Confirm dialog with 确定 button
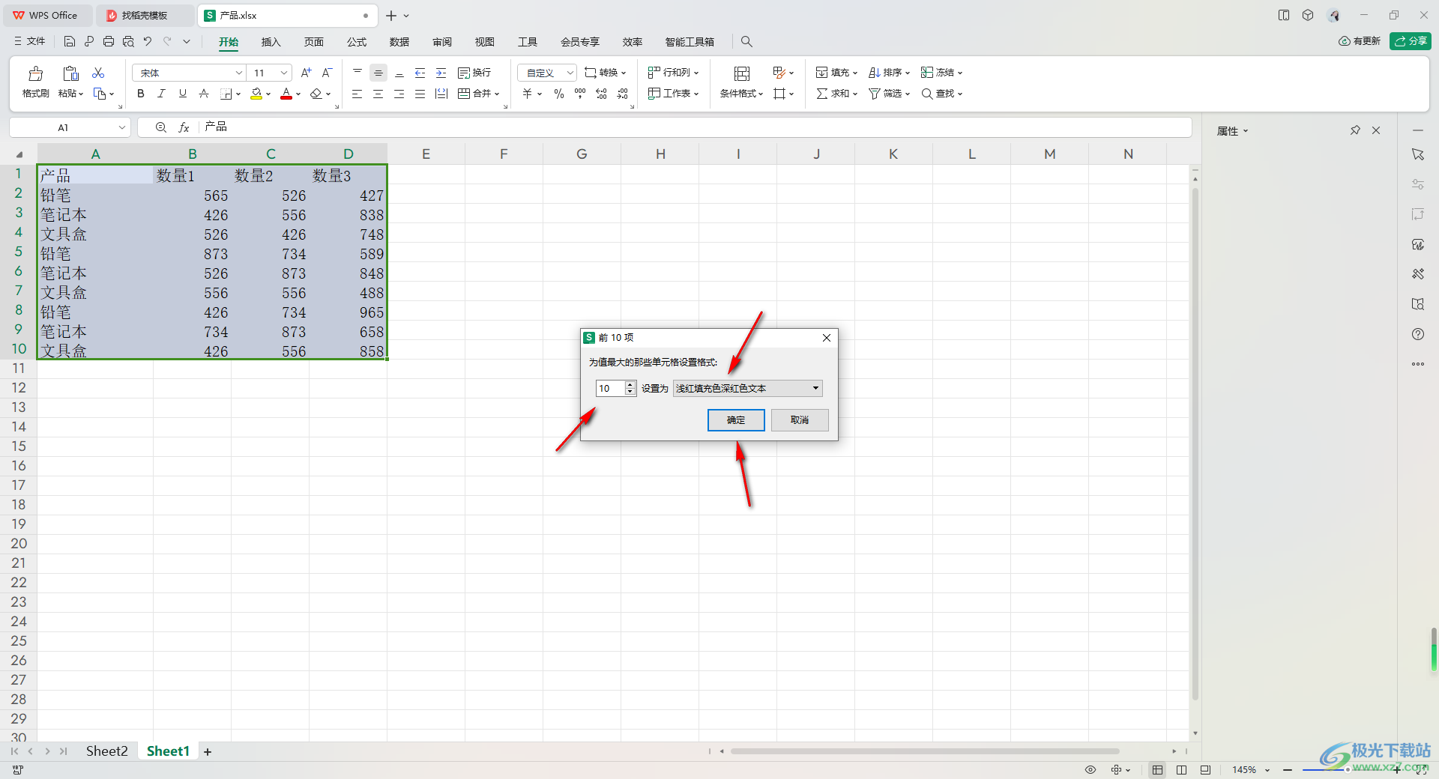The image size is (1439, 779). 736,420
